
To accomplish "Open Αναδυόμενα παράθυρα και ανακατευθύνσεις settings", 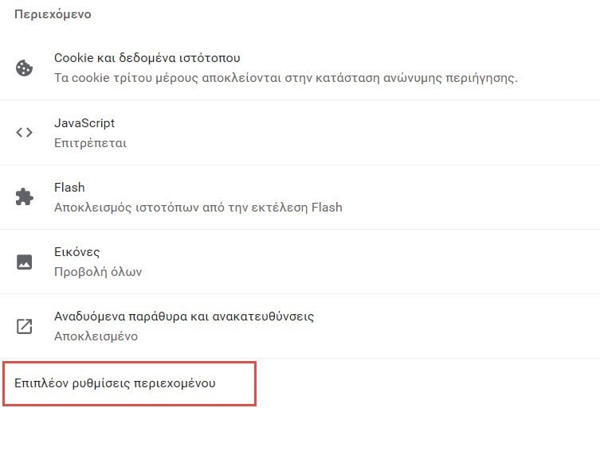I will click(x=300, y=326).
